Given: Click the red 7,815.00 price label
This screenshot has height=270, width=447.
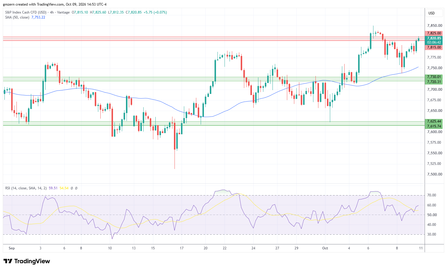Looking at the screenshot, I should 434,47.
